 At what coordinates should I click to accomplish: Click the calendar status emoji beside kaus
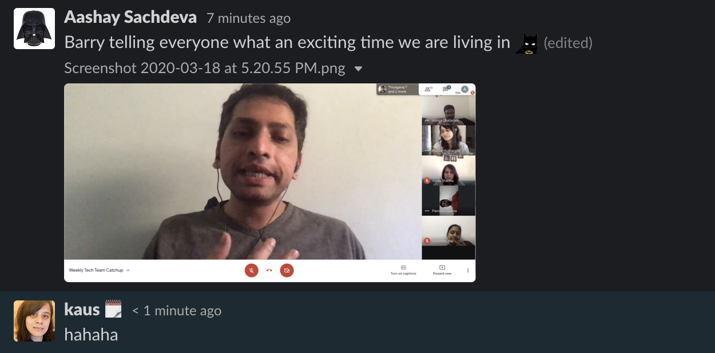point(114,309)
